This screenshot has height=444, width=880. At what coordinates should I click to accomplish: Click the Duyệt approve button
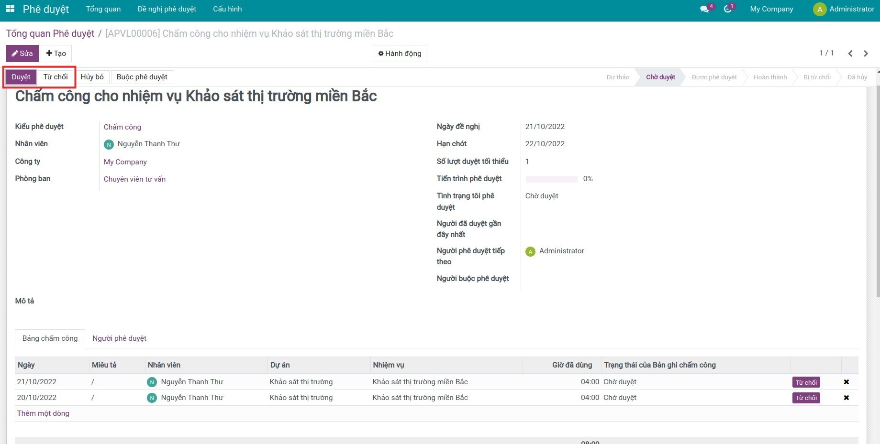point(21,77)
